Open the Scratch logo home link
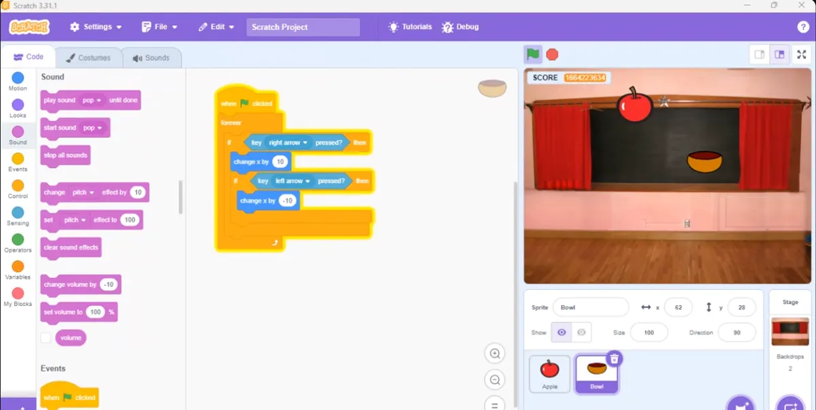This screenshot has width=816, height=410. click(29, 27)
